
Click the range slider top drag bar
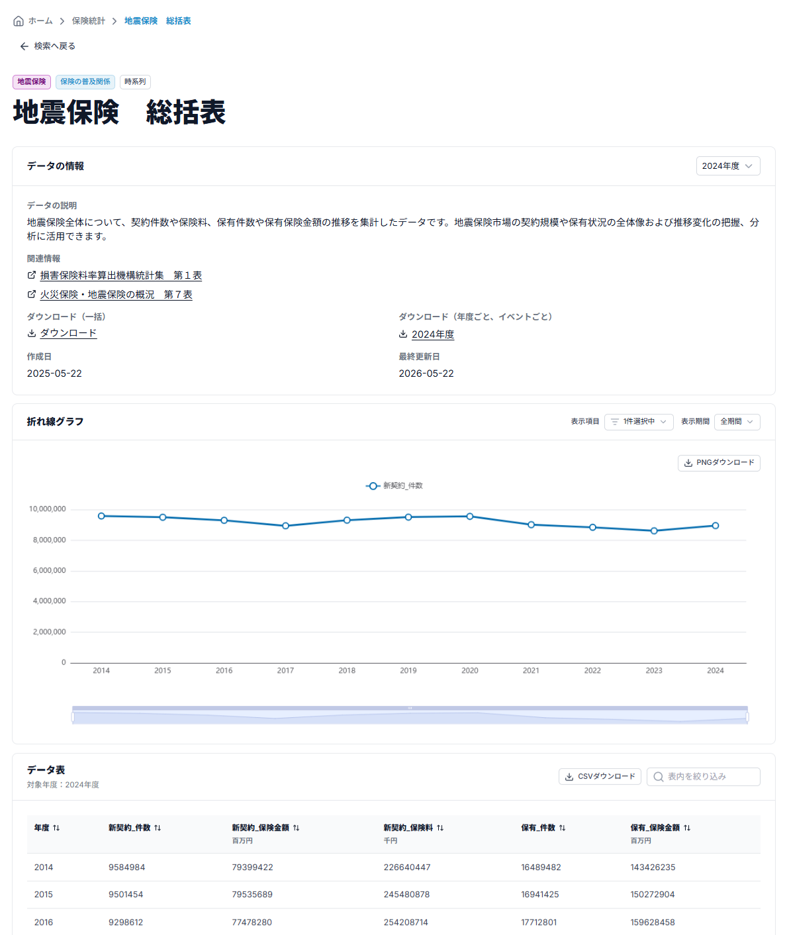click(410, 709)
